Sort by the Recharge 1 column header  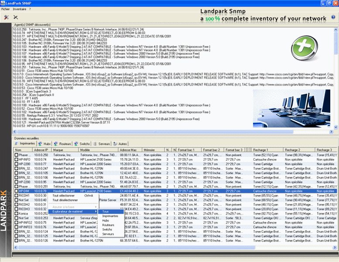pos(267,150)
